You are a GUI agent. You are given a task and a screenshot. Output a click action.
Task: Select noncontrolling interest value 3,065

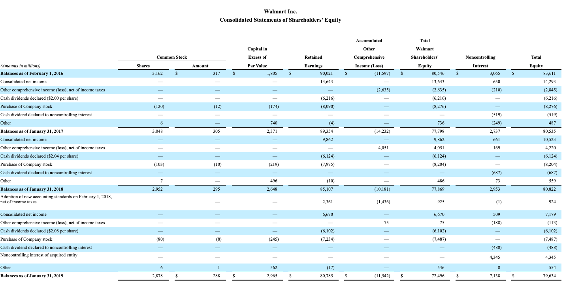(494, 73)
